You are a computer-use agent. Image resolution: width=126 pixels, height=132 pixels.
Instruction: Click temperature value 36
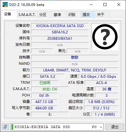click(107, 89)
